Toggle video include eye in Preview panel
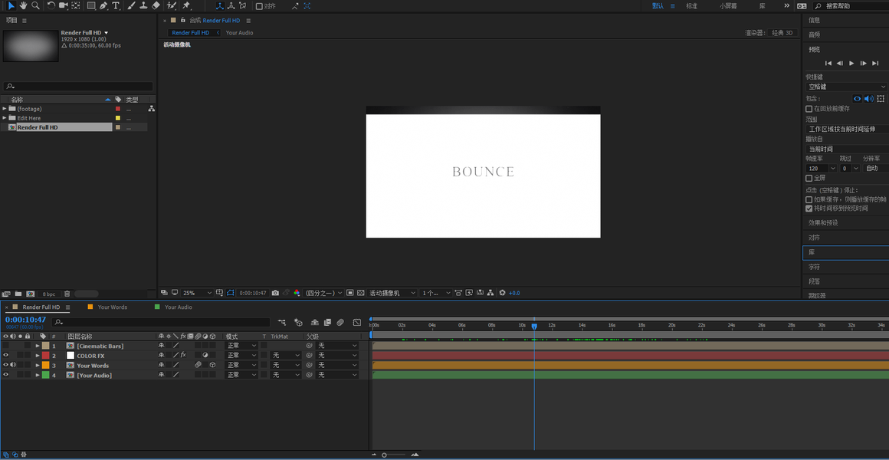This screenshot has height=460, width=889. [x=858, y=99]
